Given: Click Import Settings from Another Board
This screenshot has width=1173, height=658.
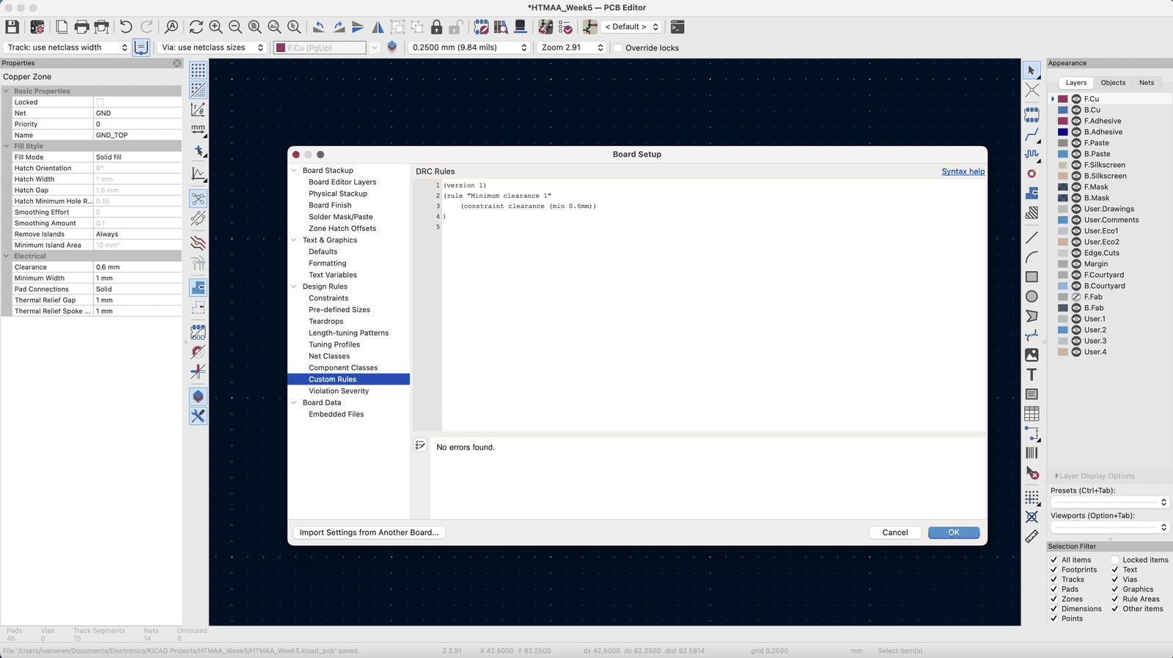Looking at the screenshot, I should point(369,533).
